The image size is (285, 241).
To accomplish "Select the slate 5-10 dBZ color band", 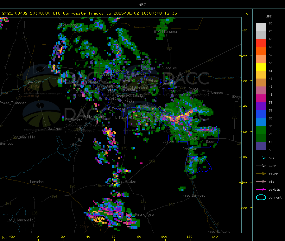I will (261, 146).
